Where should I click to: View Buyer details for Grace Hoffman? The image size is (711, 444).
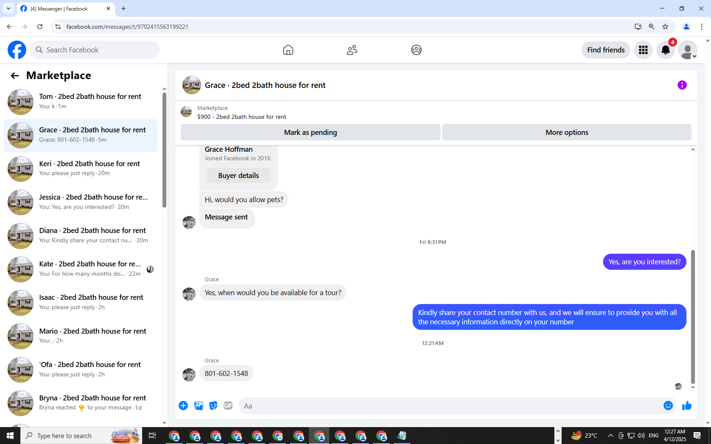click(239, 175)
